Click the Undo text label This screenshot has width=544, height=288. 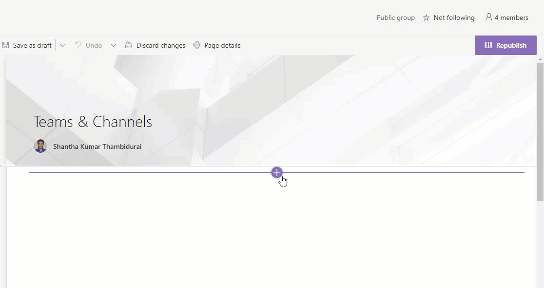[x=94, y=45]
